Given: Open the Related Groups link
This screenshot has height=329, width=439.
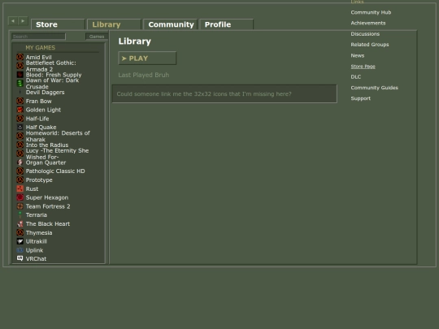Looking at the screenshot, I should [370, 45].
